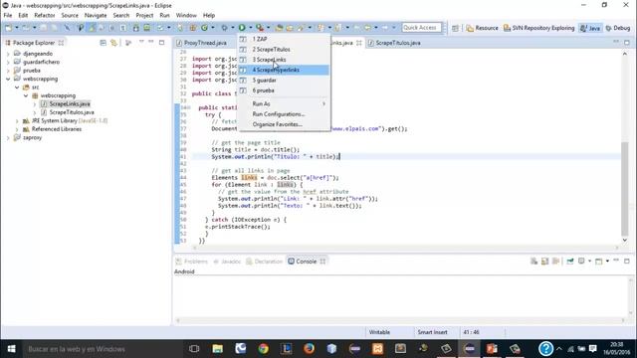This screenshot has width=637, height=358.
Task: Click Open Console icon
Action: (x=598, y=261)
